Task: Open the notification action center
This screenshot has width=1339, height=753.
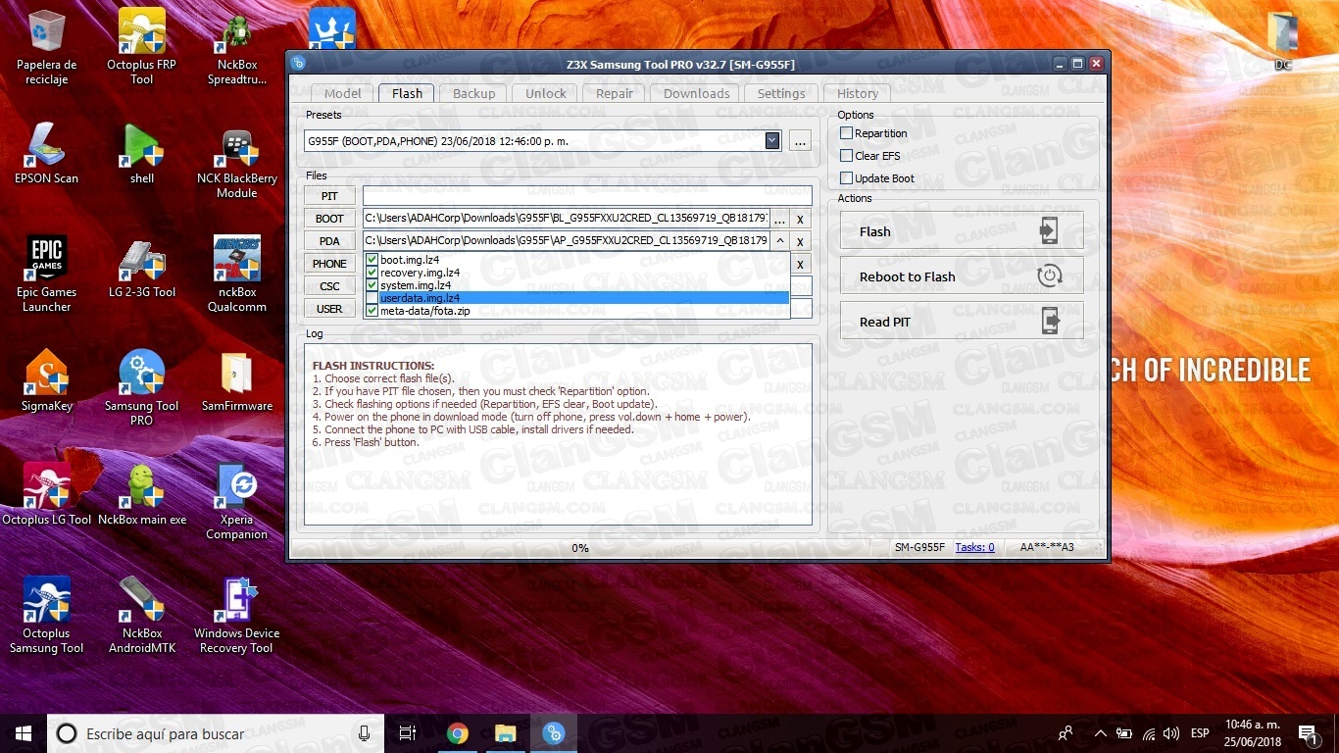Action: [1308, 732]
